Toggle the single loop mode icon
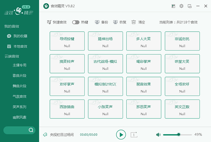Viewport: 211px width, 142px height. click(134, 134)
